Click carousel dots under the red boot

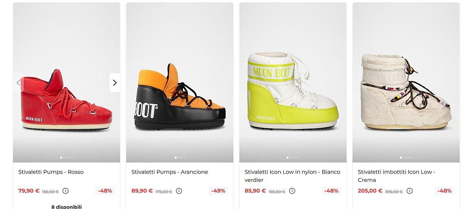click(x=66, y=157)
